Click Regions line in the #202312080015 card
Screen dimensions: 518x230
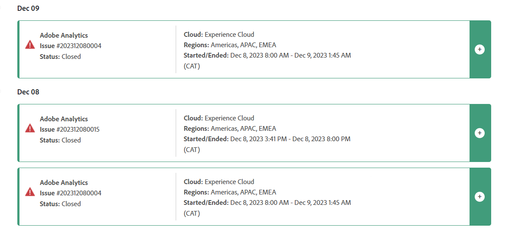230,129
